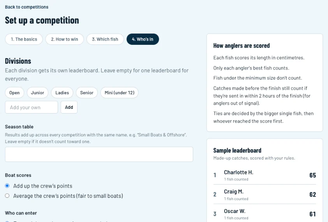328x222 pixels.
Task: Click the Sample leaderboard heading
Action: [237, 150]
